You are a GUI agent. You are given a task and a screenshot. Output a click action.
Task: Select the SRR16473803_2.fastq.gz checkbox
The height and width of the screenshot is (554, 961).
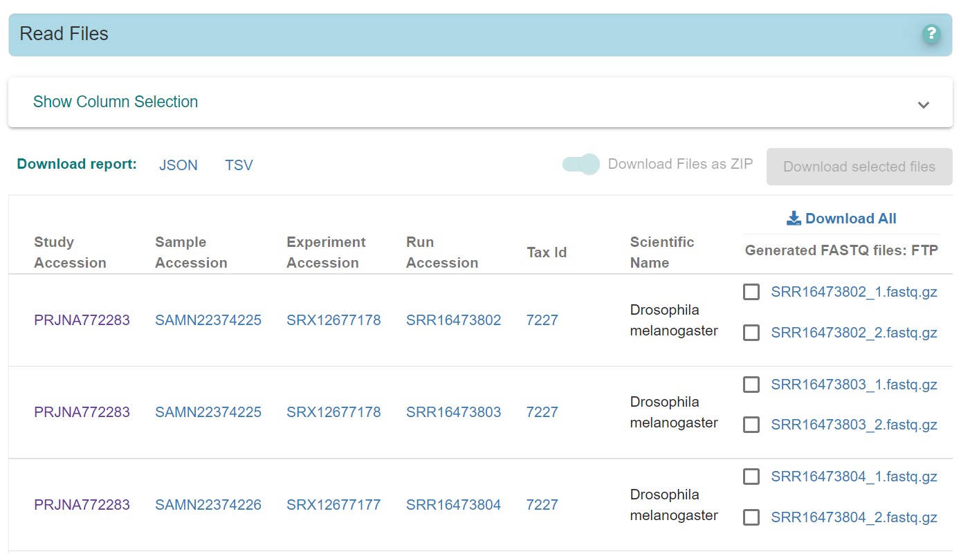click(x=751, y=425)
